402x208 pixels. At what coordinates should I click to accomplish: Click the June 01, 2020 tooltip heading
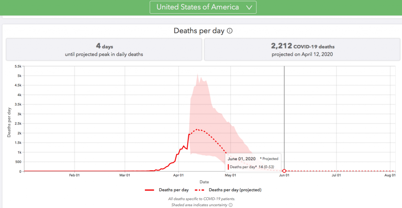(x=241, y=159)
